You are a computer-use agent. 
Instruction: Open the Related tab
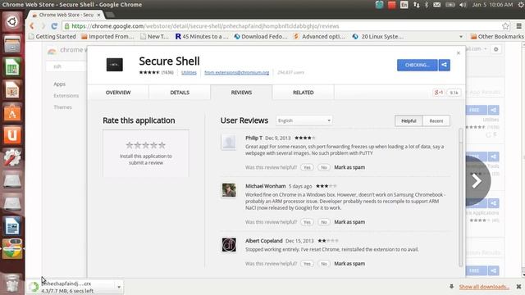pyautogui.click(x=304, y=93)
